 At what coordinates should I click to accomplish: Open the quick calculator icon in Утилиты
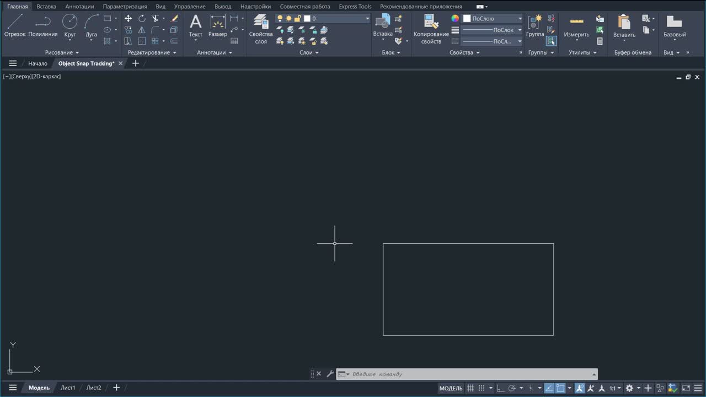pyautogui.click(x=600, y=41)
